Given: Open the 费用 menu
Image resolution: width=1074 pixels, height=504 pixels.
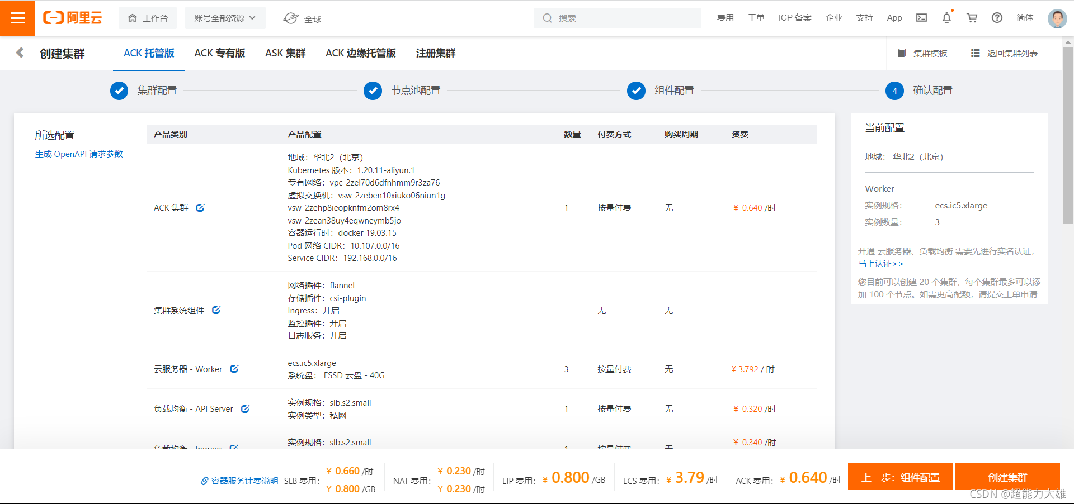Looking at the screenshot, I should pyautogui.click(x=725, y=18).
